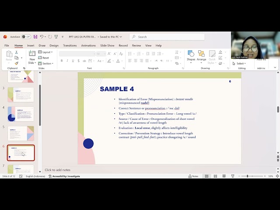Center align text
280x210 pixels.
pos(136,61)
